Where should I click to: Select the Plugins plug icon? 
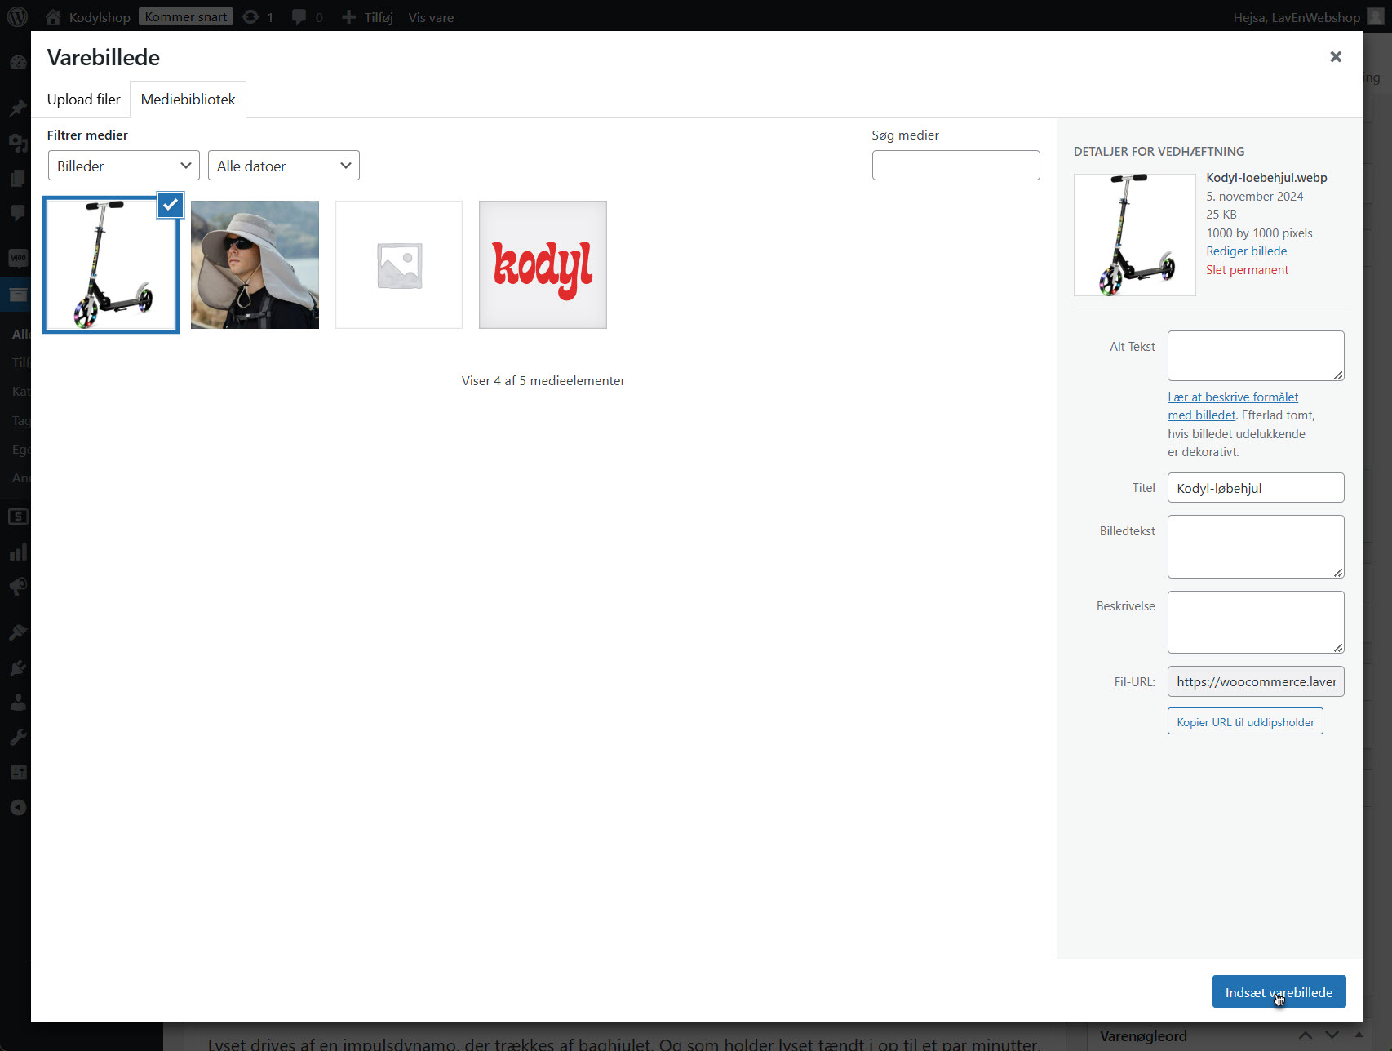click(x=17, y=667)
